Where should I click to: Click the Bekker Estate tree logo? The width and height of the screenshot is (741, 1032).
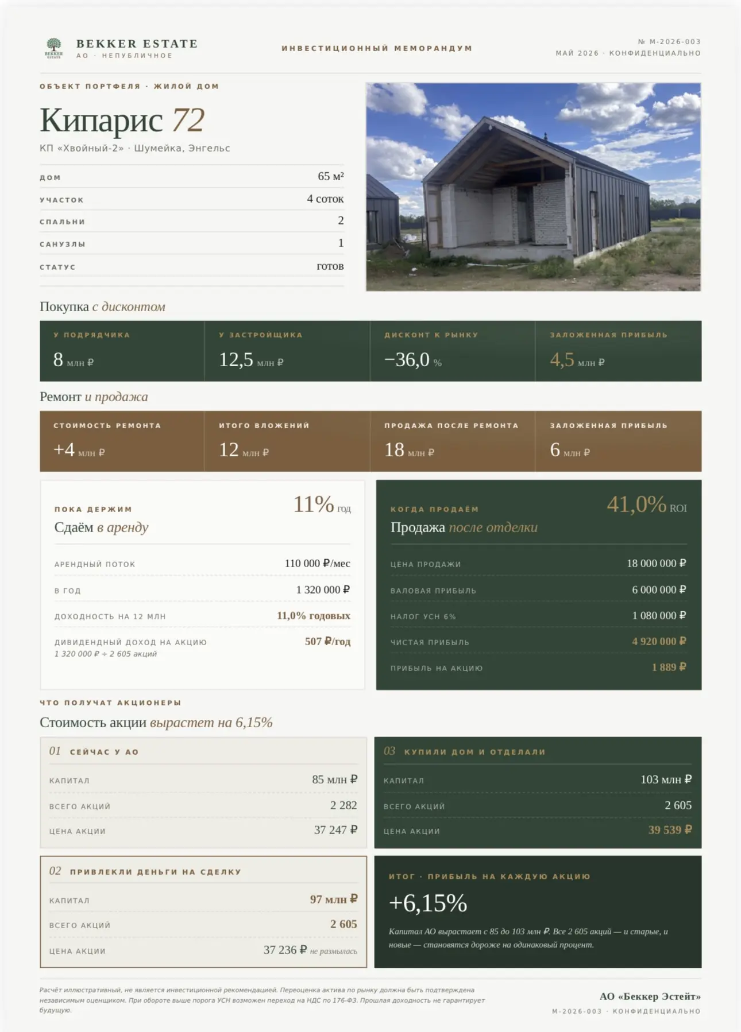(x=54, y=48)
